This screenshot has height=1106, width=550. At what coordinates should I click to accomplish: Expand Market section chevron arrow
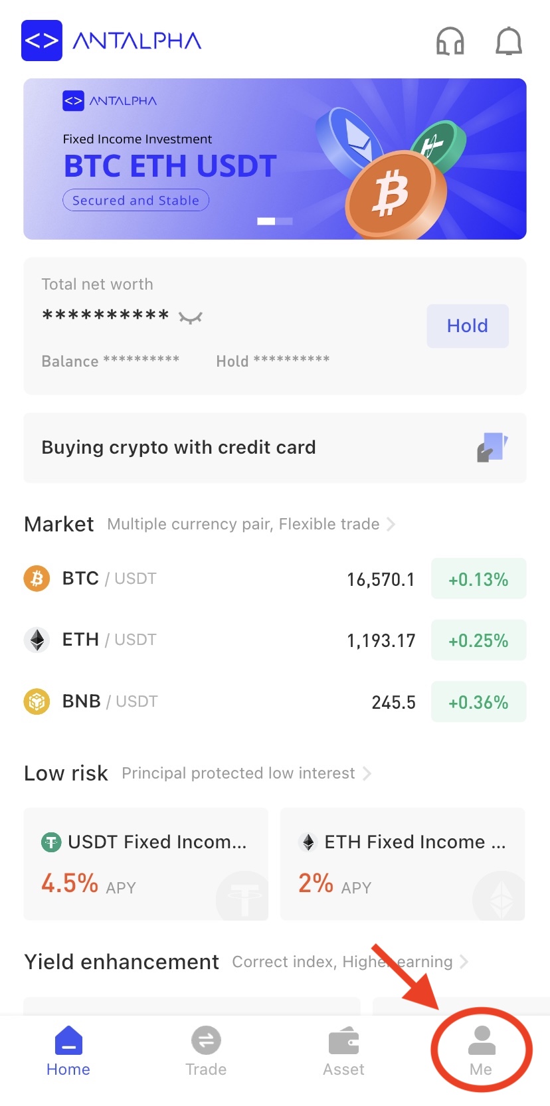pyautogui.click(x=391, y=524)
